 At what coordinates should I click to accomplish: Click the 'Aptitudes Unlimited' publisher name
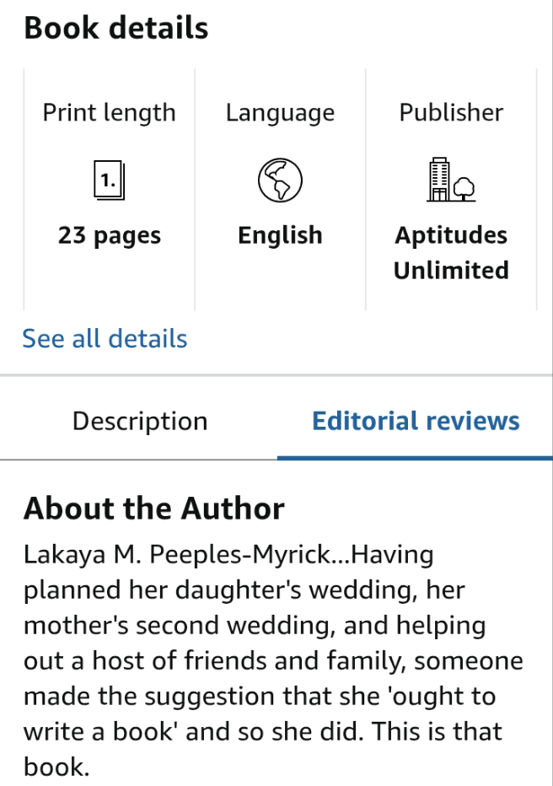tap(451, 252)
